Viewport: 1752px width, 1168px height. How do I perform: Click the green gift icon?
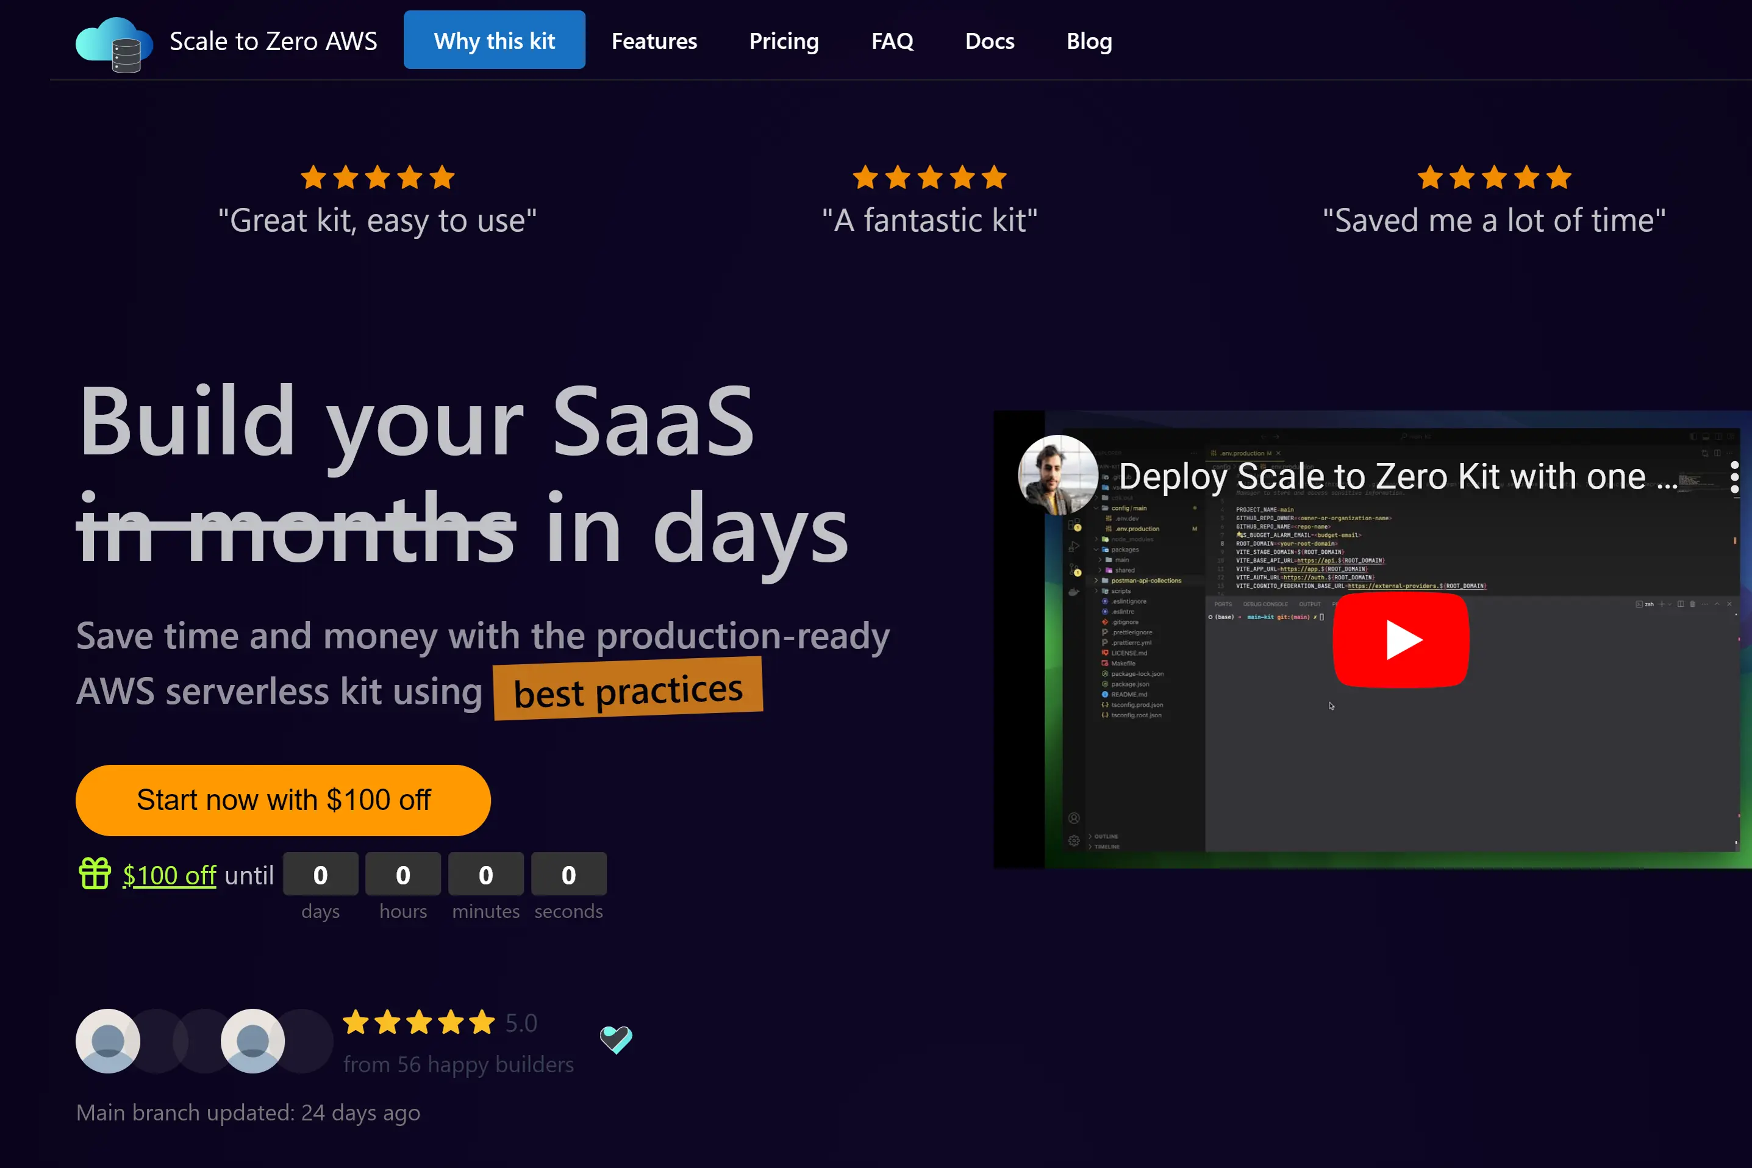[95, 874]
